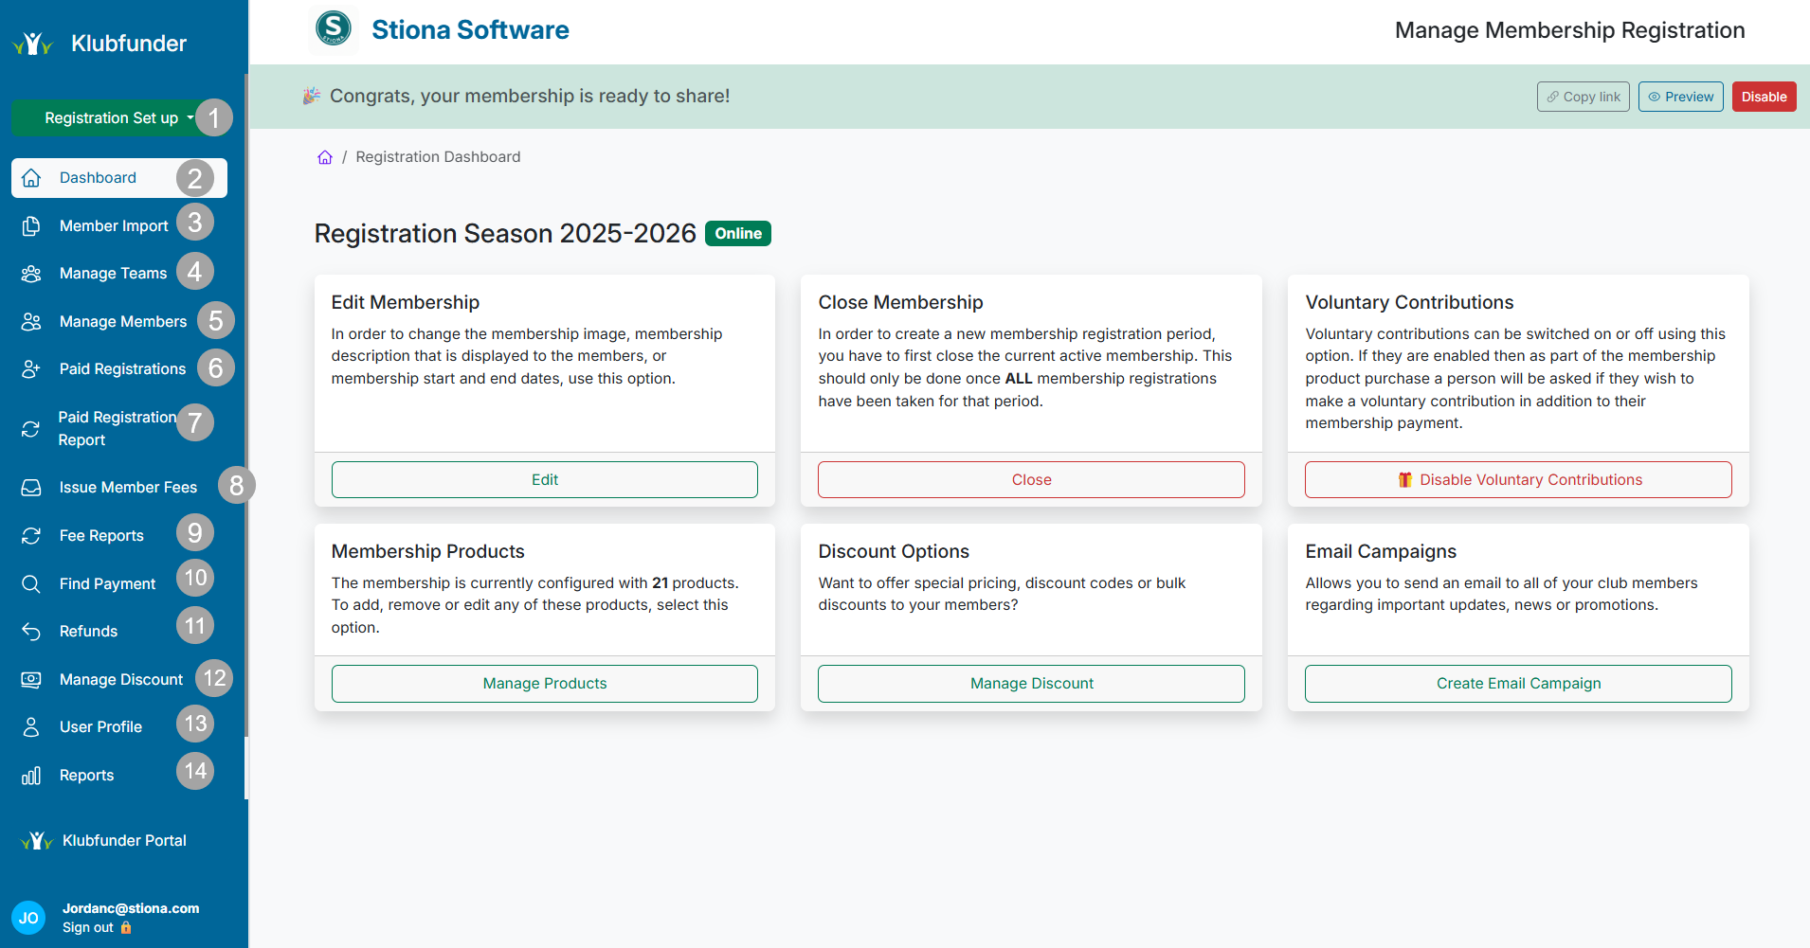Select Manage Members in the sidebar
1810x948 pixels.
tap(123, 321)
